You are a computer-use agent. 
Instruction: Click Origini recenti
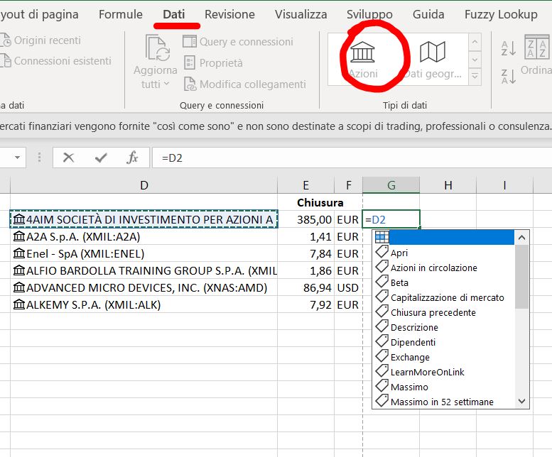(40, 40)
